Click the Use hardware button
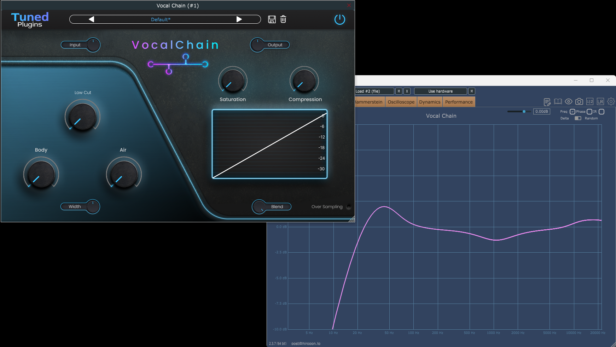The image size is (616, 347). point(441,91)
